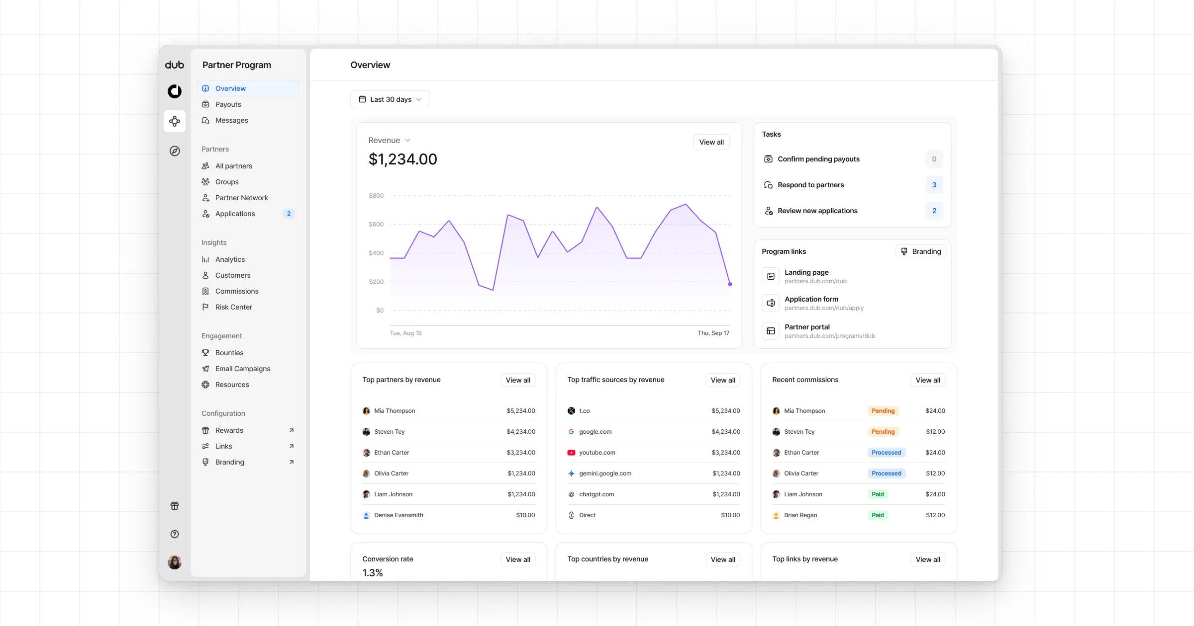Open Risk Center in the sidebar

(x=248, y=307)
